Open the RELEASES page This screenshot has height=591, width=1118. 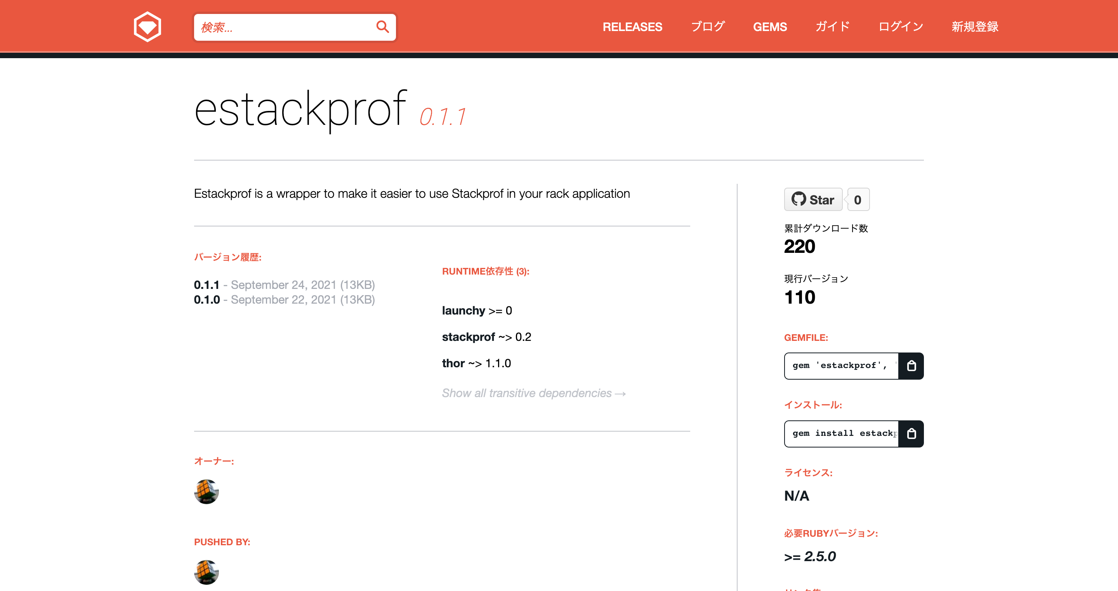[632, 27]
